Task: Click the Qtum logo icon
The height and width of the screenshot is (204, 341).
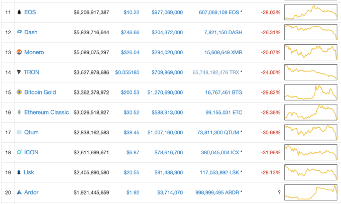Action: click(19, 132)
